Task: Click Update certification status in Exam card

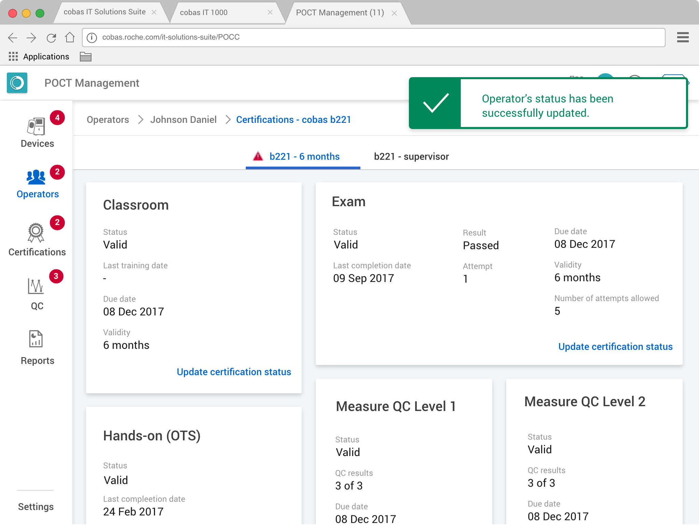Action: point(615,347)
